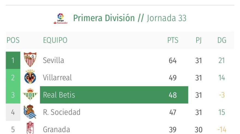This screenshot has height=134, width=240.
Task: Click the Granada club crest
Action: [30, 128]
